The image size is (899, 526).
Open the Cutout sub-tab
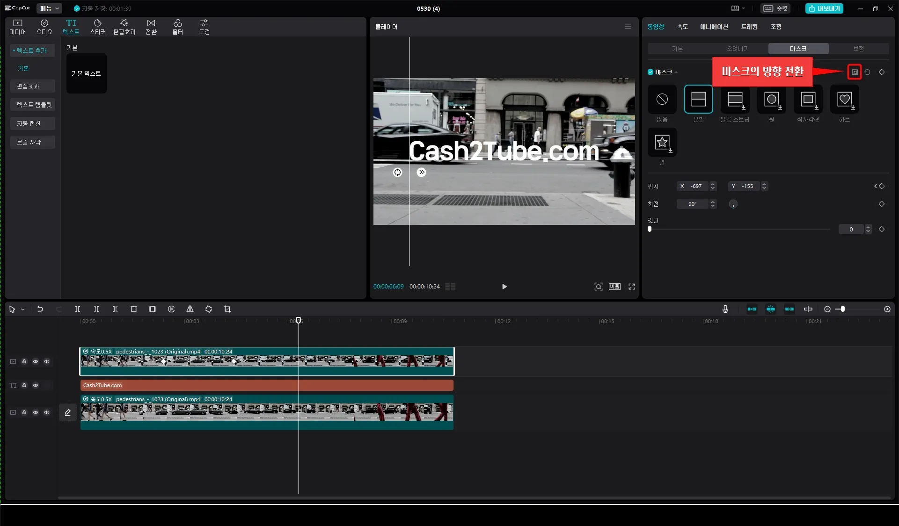738,49
